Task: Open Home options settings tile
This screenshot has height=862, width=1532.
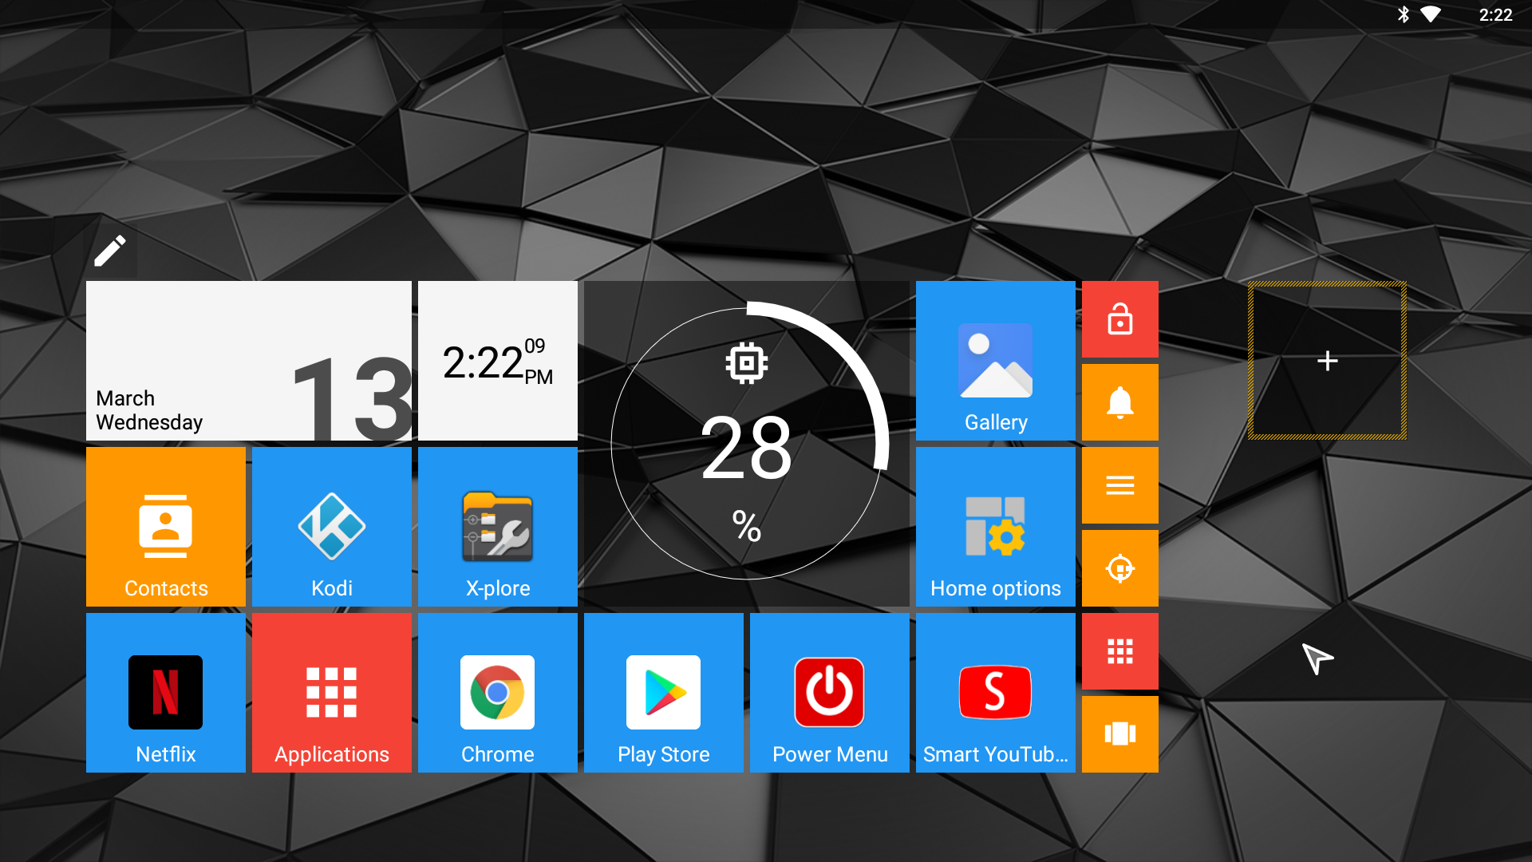Action: [996, 527]
